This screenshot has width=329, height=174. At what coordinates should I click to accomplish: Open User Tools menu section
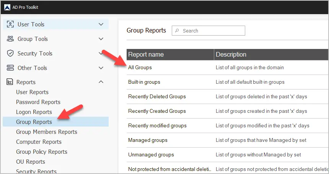(x=56, y=24)
